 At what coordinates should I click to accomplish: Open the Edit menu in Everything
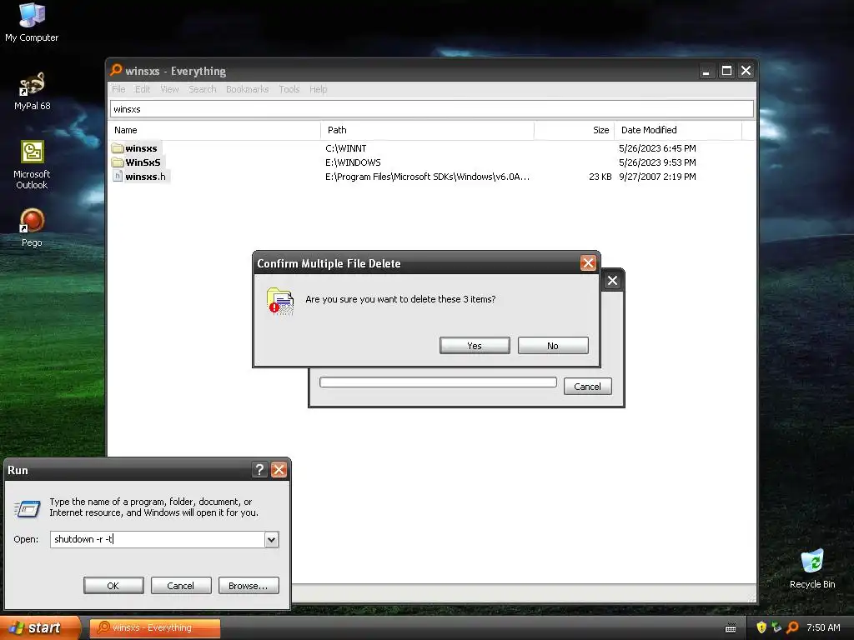(143, 89)
